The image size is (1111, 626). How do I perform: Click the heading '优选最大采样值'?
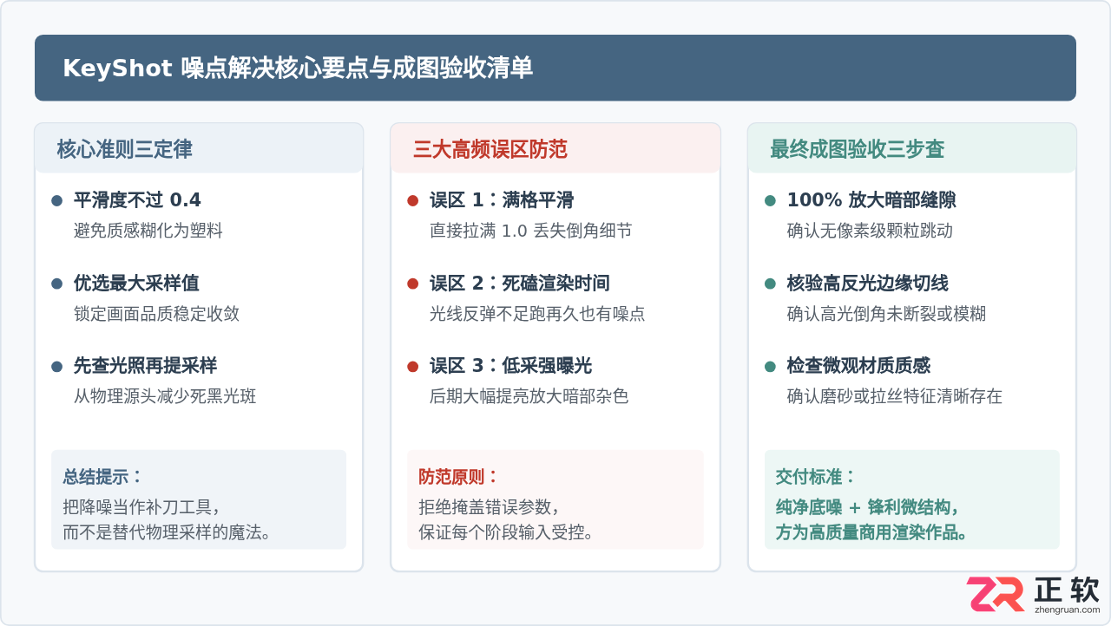(136, 283)
